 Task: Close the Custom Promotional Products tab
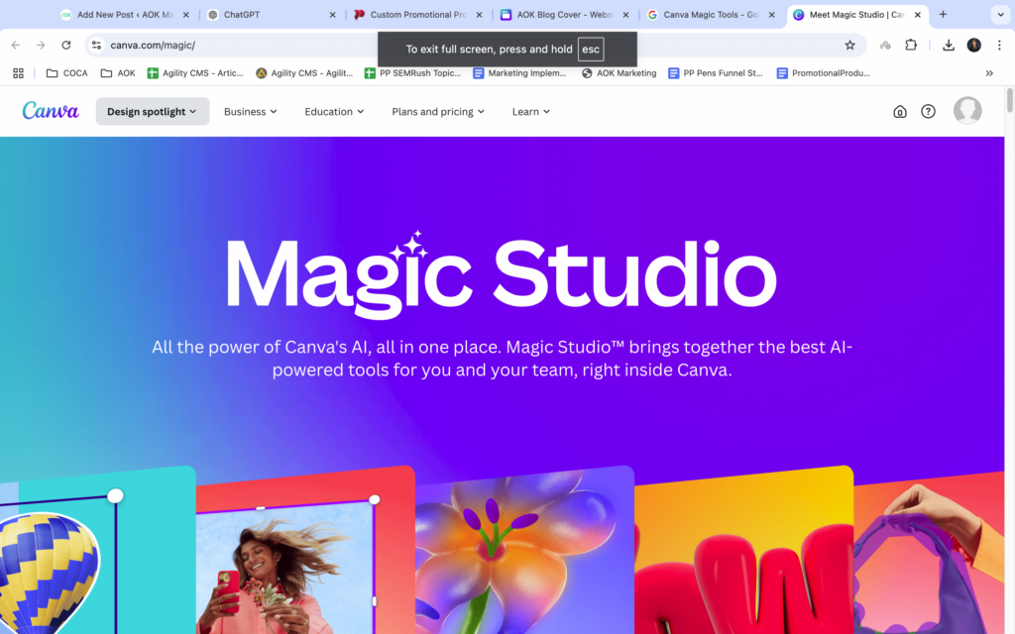click(x=479, y=14)
